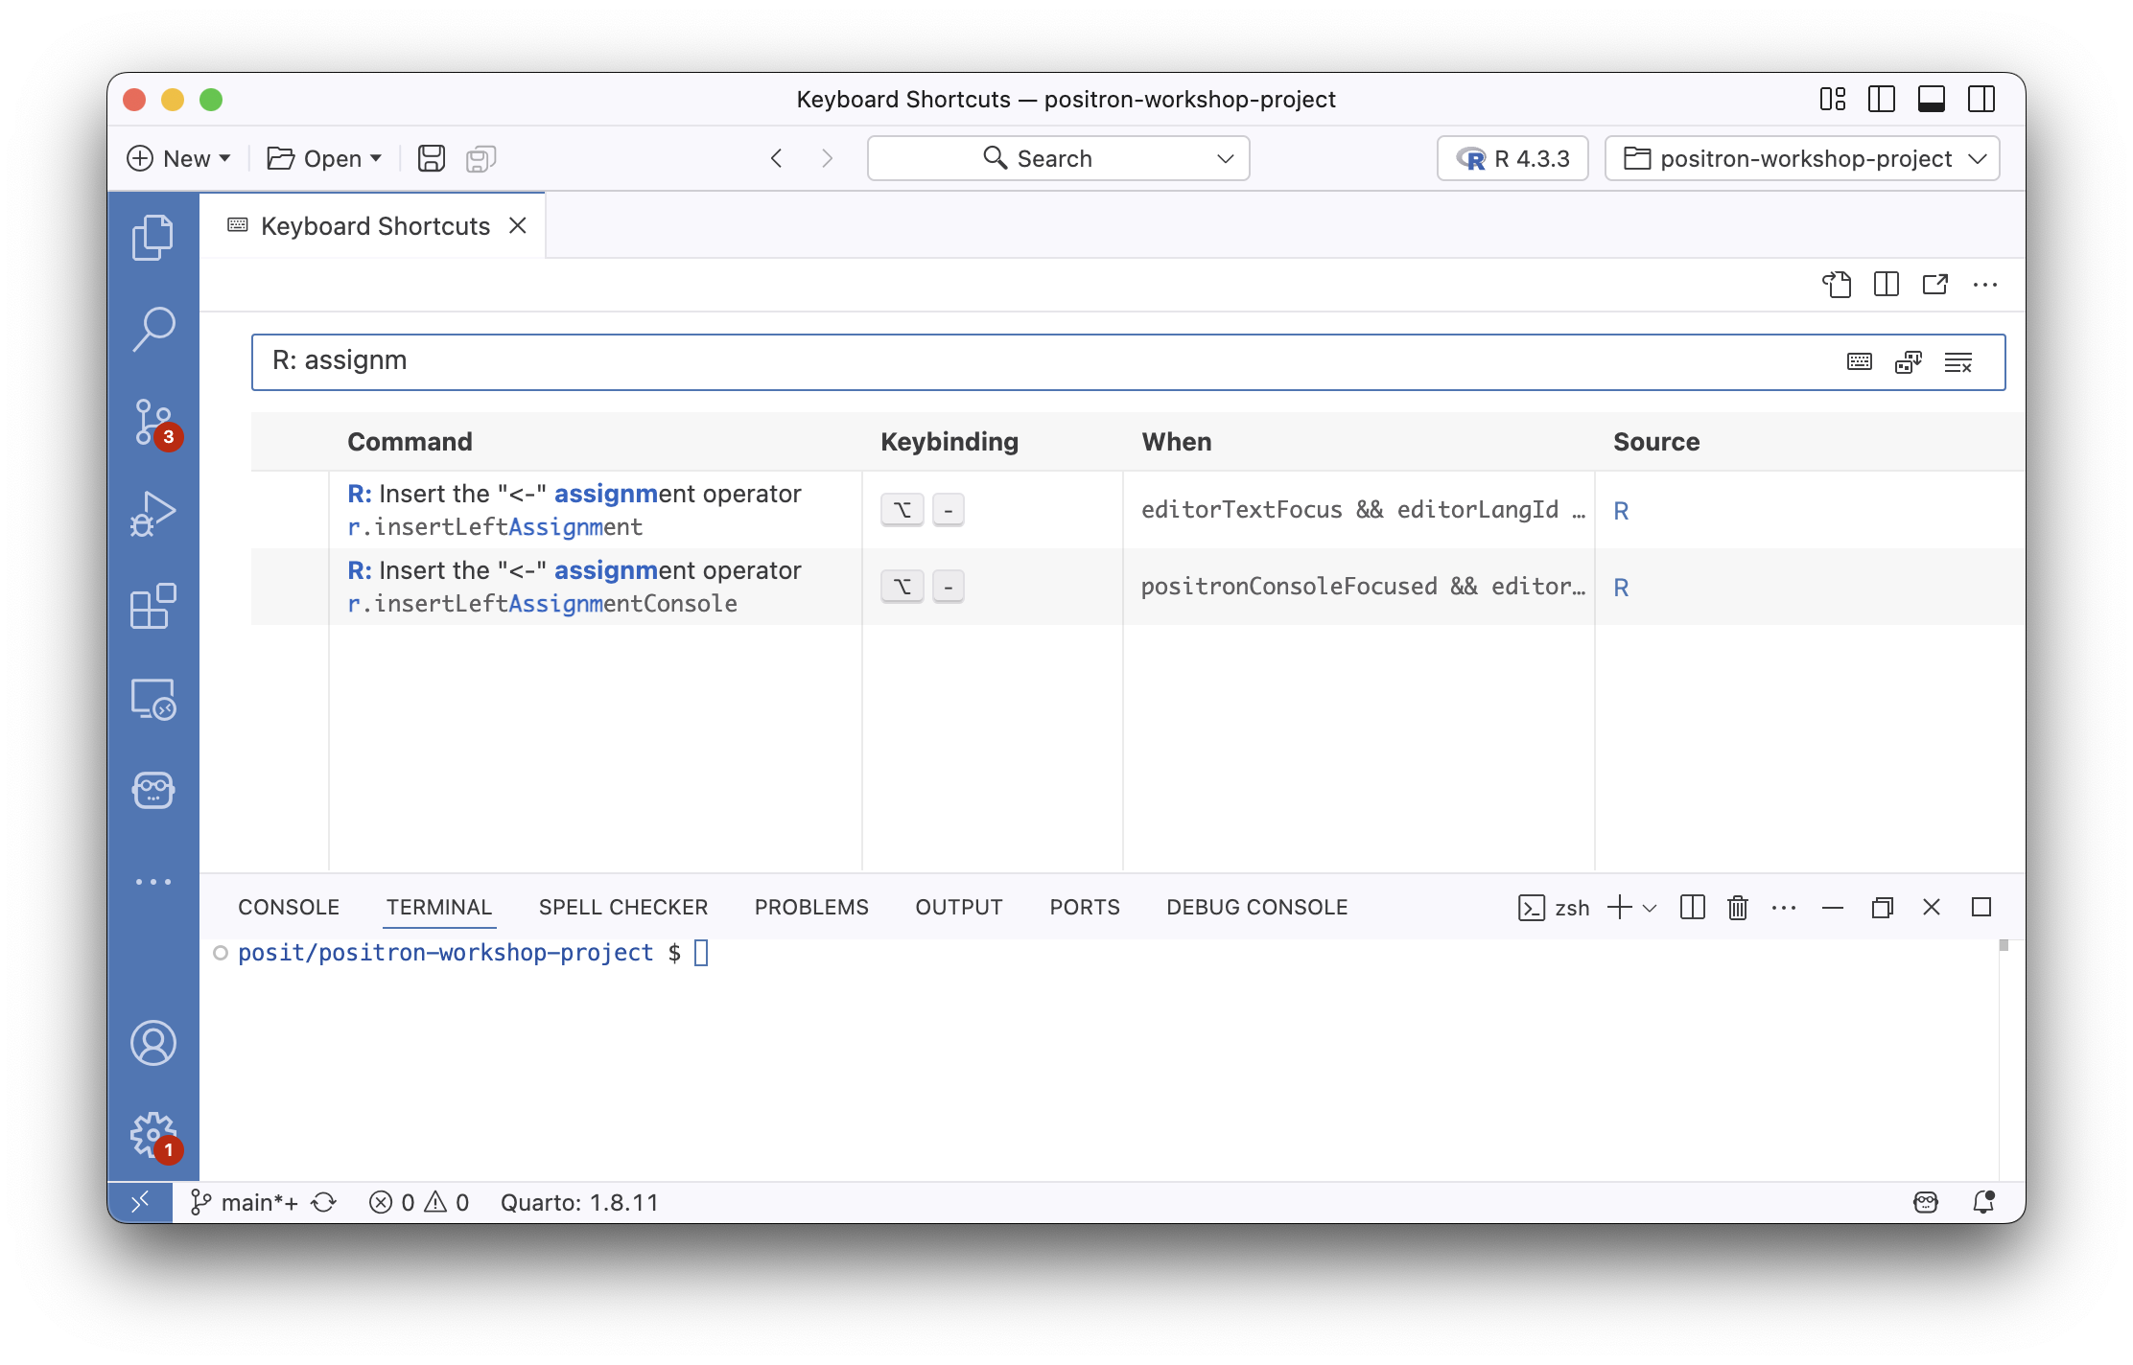Open the remote window indicator in status bar
2133x1365 pixels.
140,1202
